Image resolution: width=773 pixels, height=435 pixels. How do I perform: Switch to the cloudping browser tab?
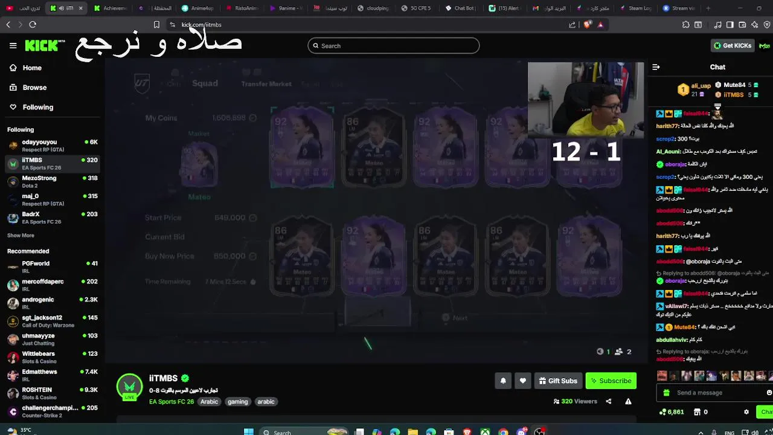(x=372, y=8)
